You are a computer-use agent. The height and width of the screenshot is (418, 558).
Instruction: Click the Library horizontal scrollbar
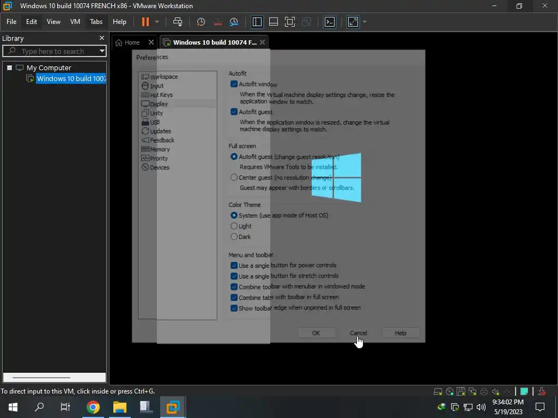pyautogui.click(x=41, y=377)
